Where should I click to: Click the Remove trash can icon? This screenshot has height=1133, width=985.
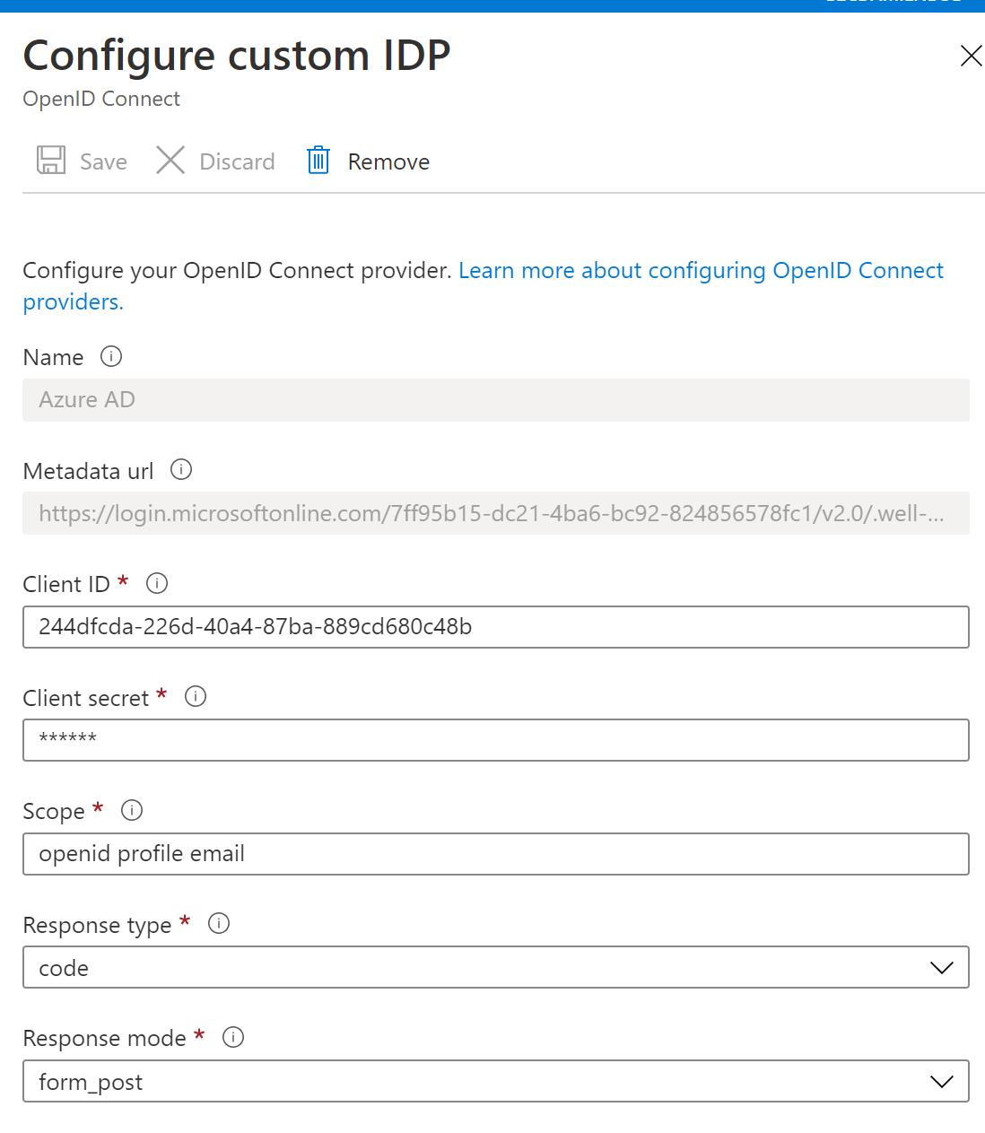[318, 161]
